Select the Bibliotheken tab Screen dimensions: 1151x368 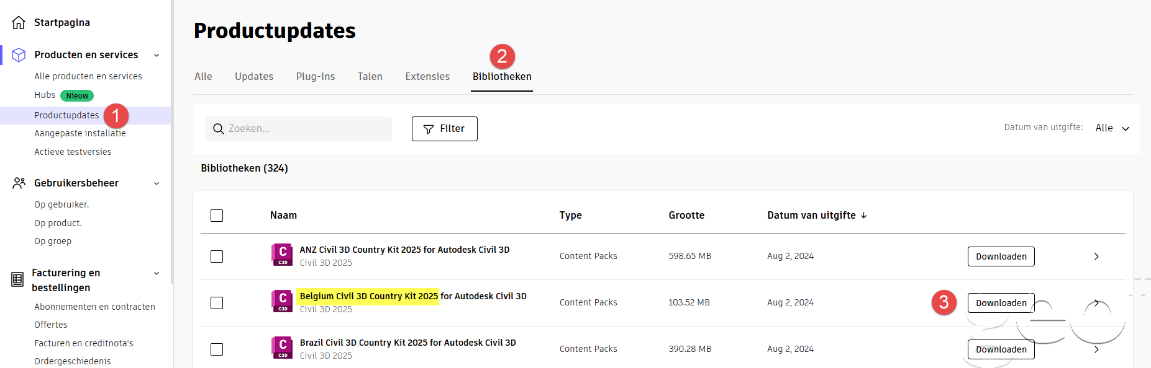click(502, 77)
